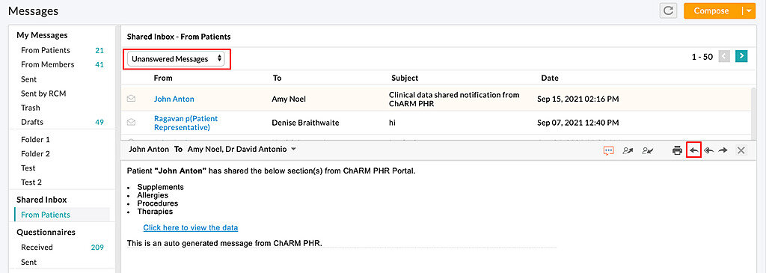Click the Compose button

(712, 10)
